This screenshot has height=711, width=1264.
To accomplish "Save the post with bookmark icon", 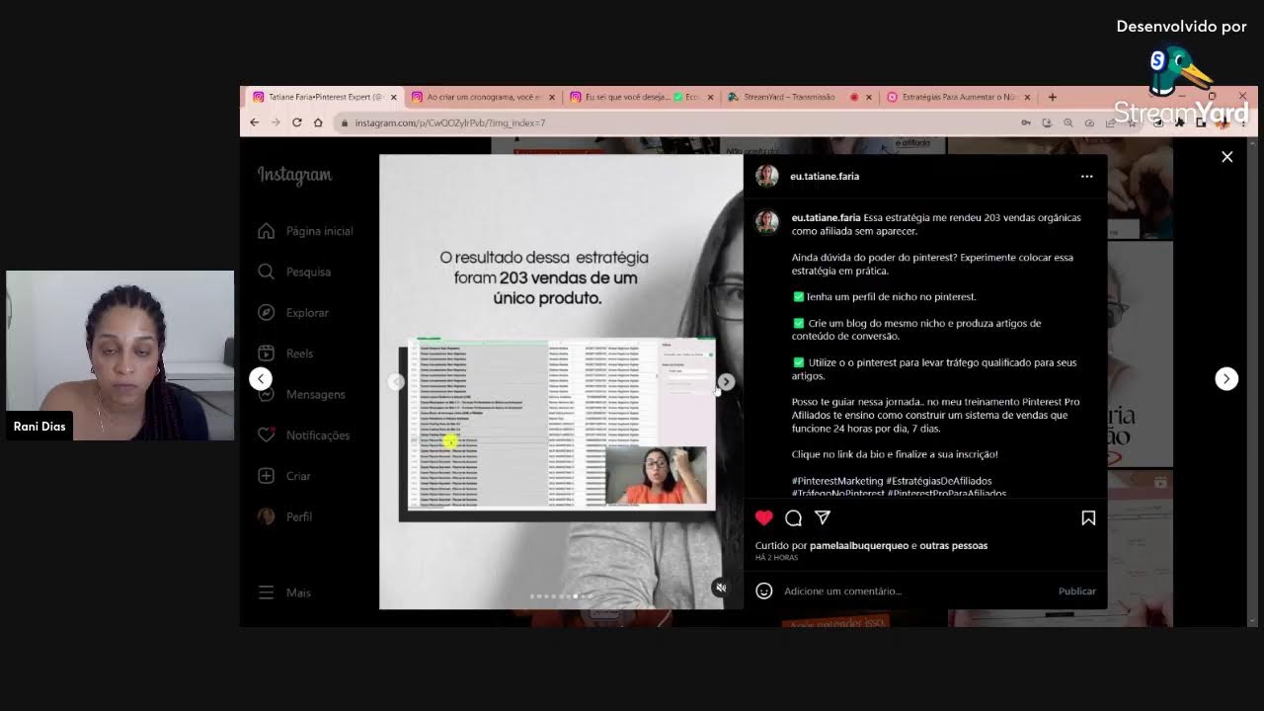I will pos(1088,517).
